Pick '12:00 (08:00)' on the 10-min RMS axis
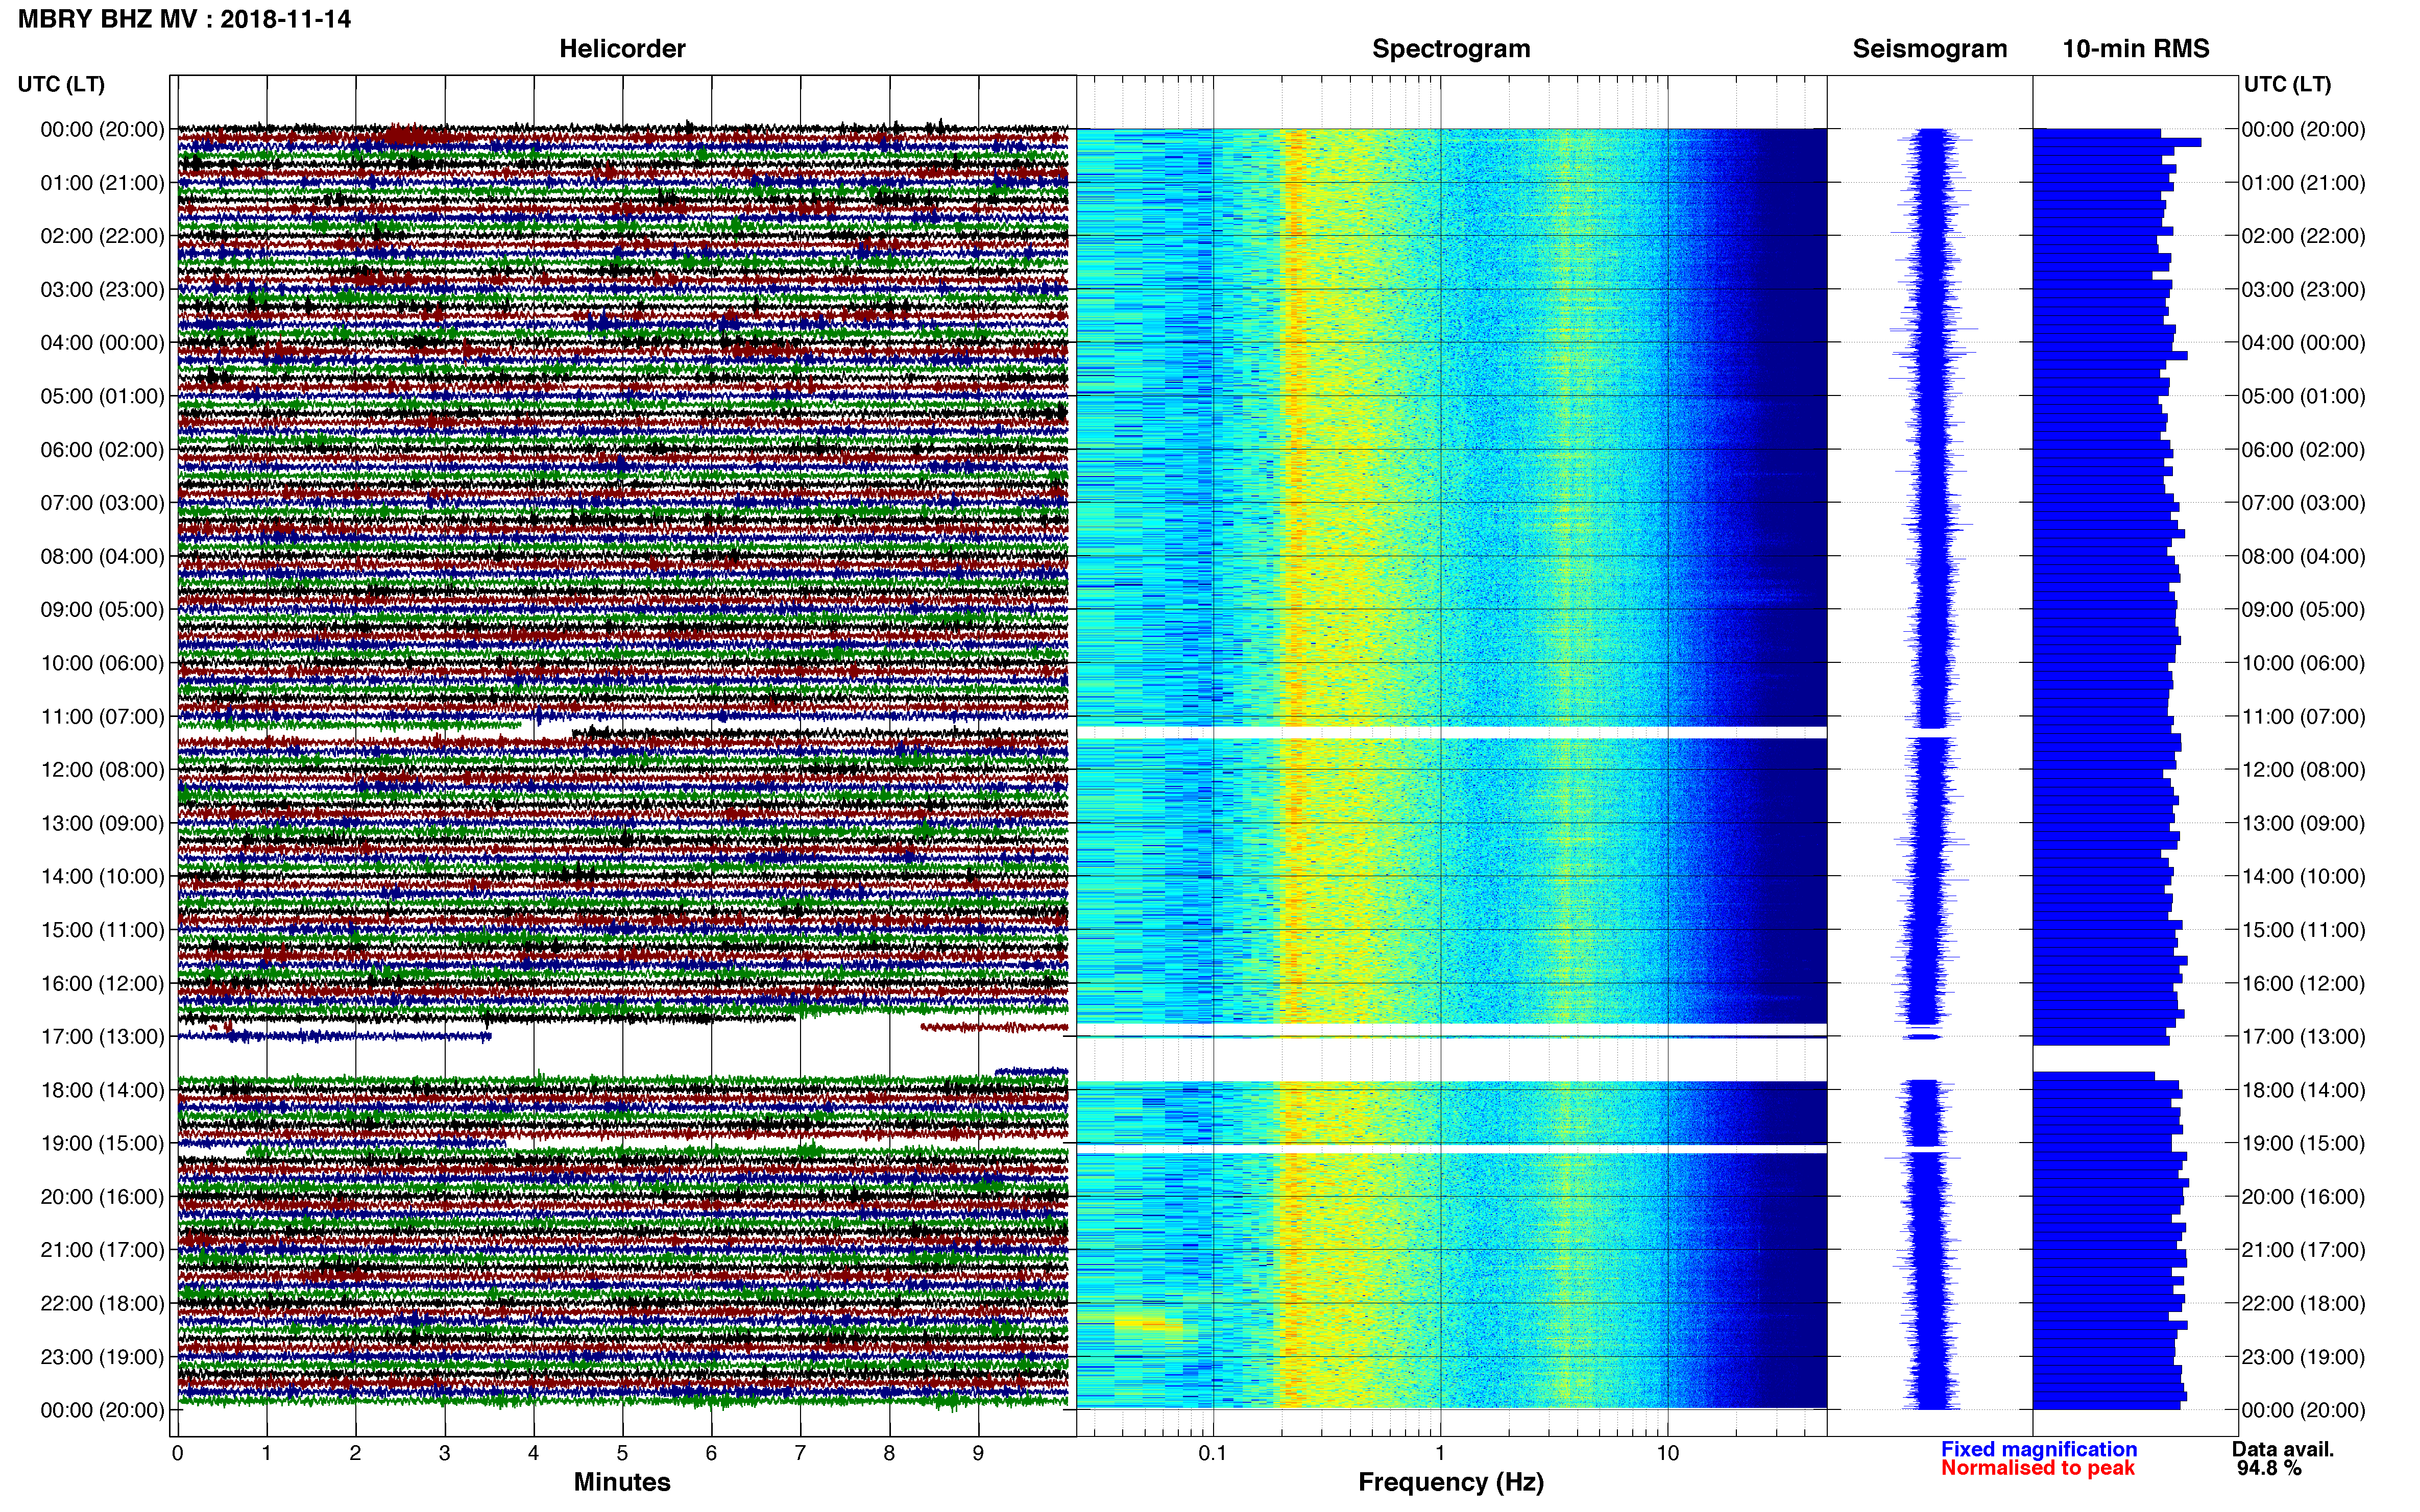Viewport: 2420px width, 1512px height. point(2304,770)
